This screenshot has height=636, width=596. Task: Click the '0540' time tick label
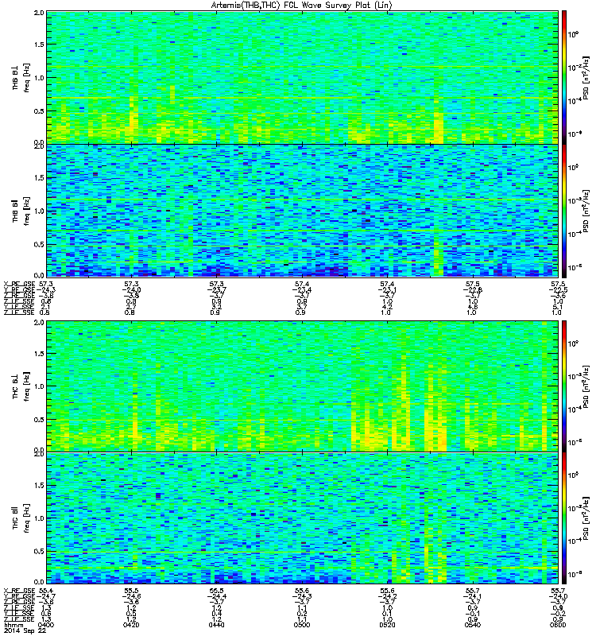pyautogui.click(x=473, y=625)
